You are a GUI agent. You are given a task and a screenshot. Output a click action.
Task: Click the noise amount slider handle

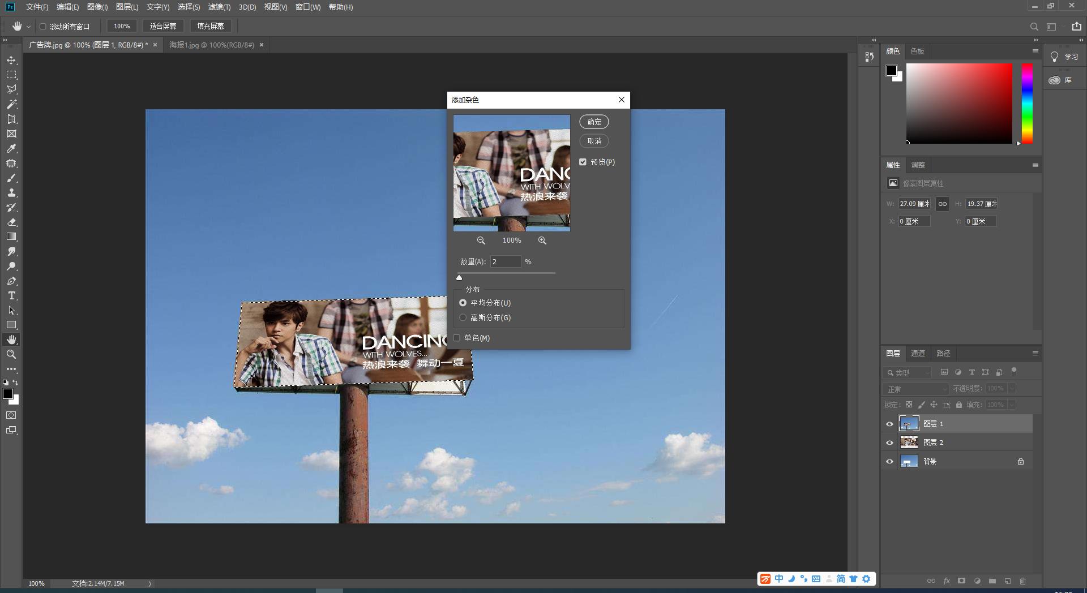click(459, 277)
